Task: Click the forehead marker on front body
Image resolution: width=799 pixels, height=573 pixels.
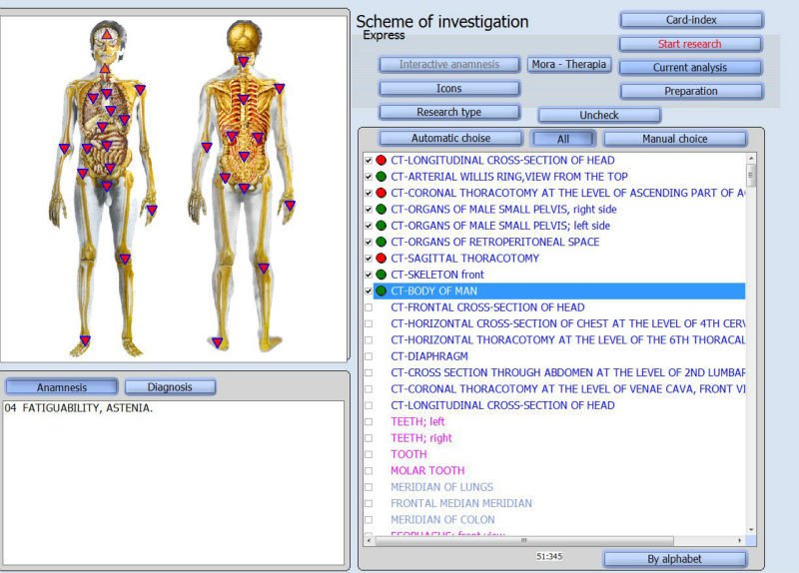Action: point(106,35)
